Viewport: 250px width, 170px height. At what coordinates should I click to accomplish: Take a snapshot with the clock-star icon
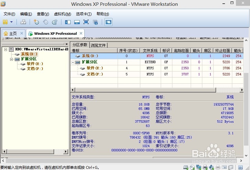36,22
